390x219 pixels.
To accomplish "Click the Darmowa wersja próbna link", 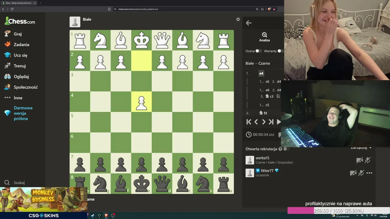I will 19,113.
